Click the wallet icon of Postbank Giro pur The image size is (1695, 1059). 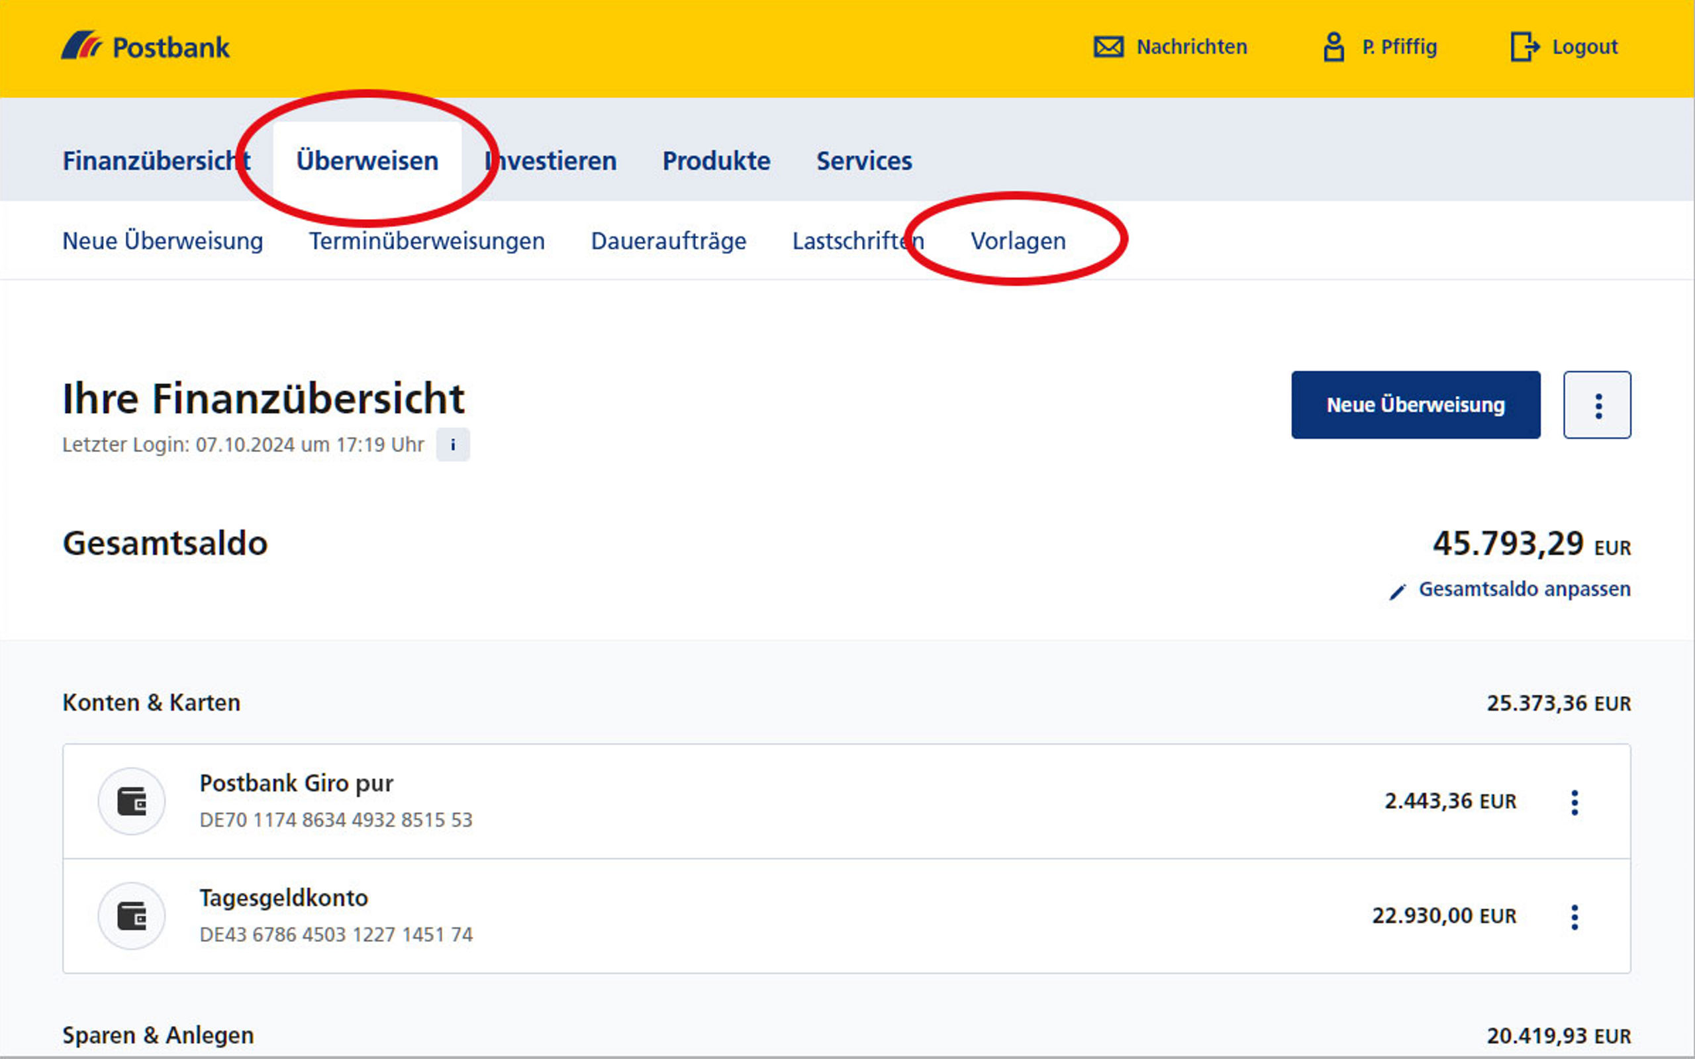(x=132, y=802)
